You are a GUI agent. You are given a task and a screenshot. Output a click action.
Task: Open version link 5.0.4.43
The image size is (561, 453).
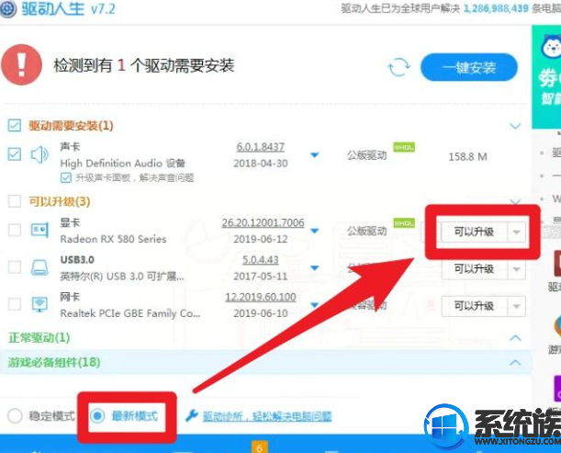point(261,260)
